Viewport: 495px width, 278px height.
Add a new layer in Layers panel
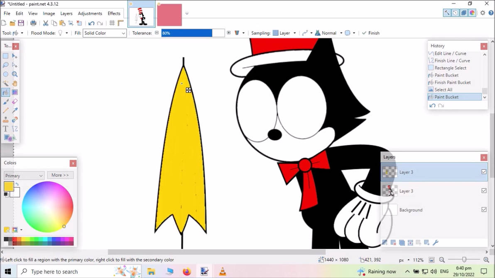tap(385, 242)
